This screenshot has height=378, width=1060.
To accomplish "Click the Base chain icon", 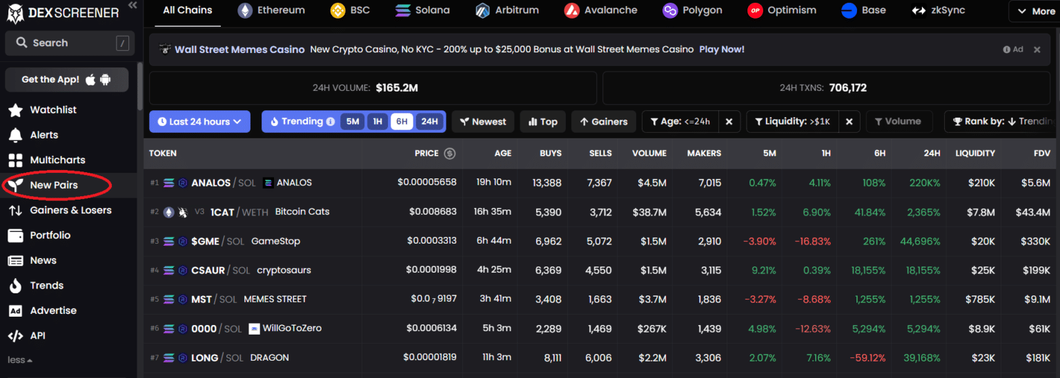I will (849, 10).
